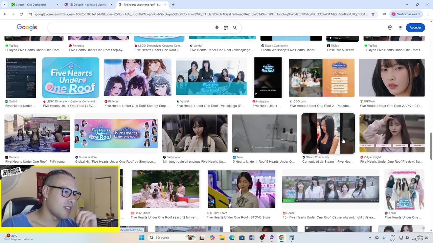Open the Reddit five women image

[331, 189]
